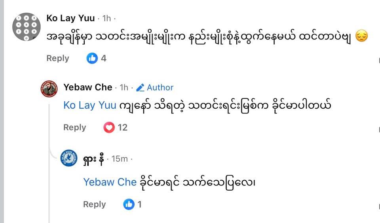View the 12 reactions count on Yebaw Che's reply
This screenshot has height=223, width=380.
point(122,127)
